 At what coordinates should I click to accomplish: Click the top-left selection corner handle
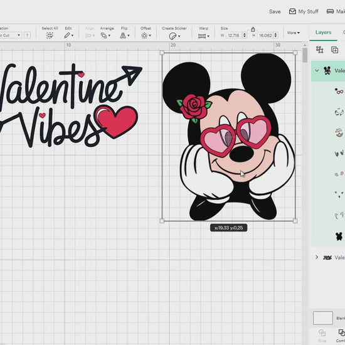(162, 53)
